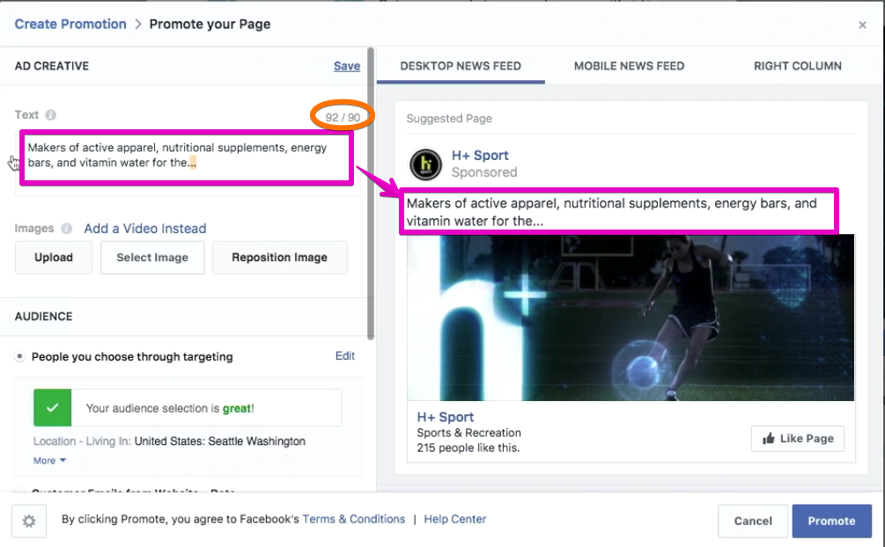The width and height of the screenshot is (885, 547).
Task: Click 'Your audience selection is great!' message
Action: [170, 408]
